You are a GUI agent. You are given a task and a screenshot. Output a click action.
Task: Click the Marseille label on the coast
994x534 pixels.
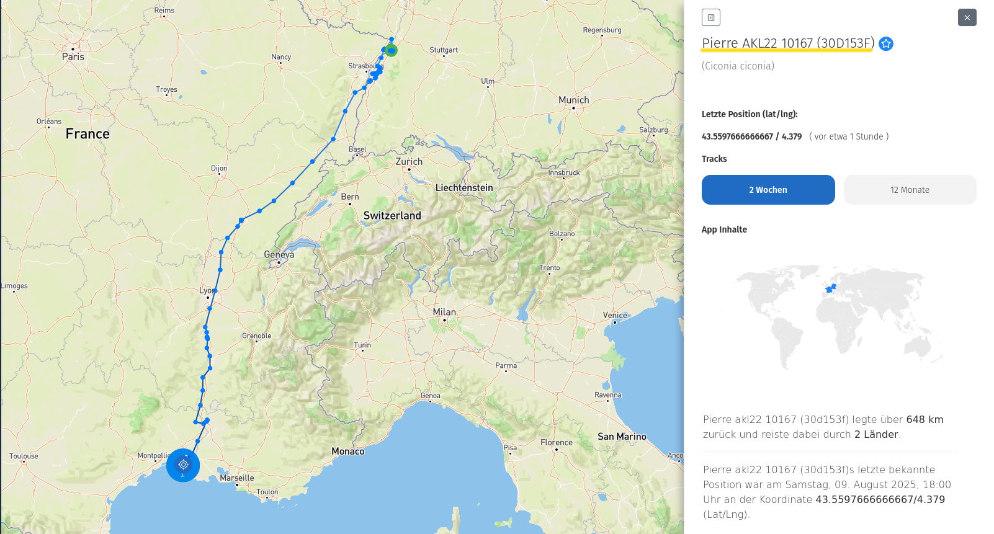click(x=237, y=478)
